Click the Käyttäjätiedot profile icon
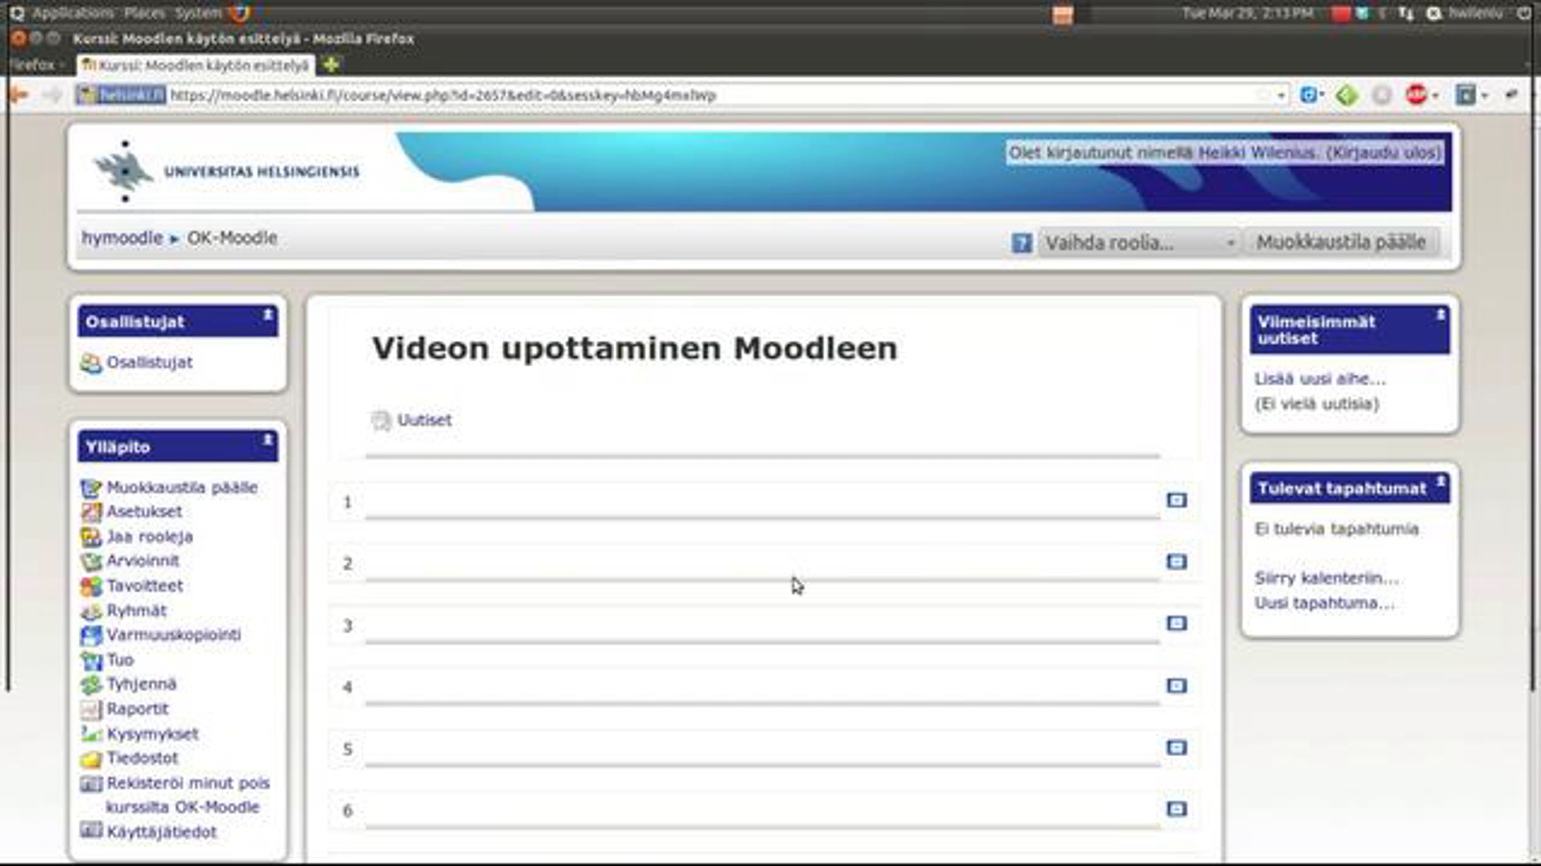1541x866 pixels. (91, 831)
